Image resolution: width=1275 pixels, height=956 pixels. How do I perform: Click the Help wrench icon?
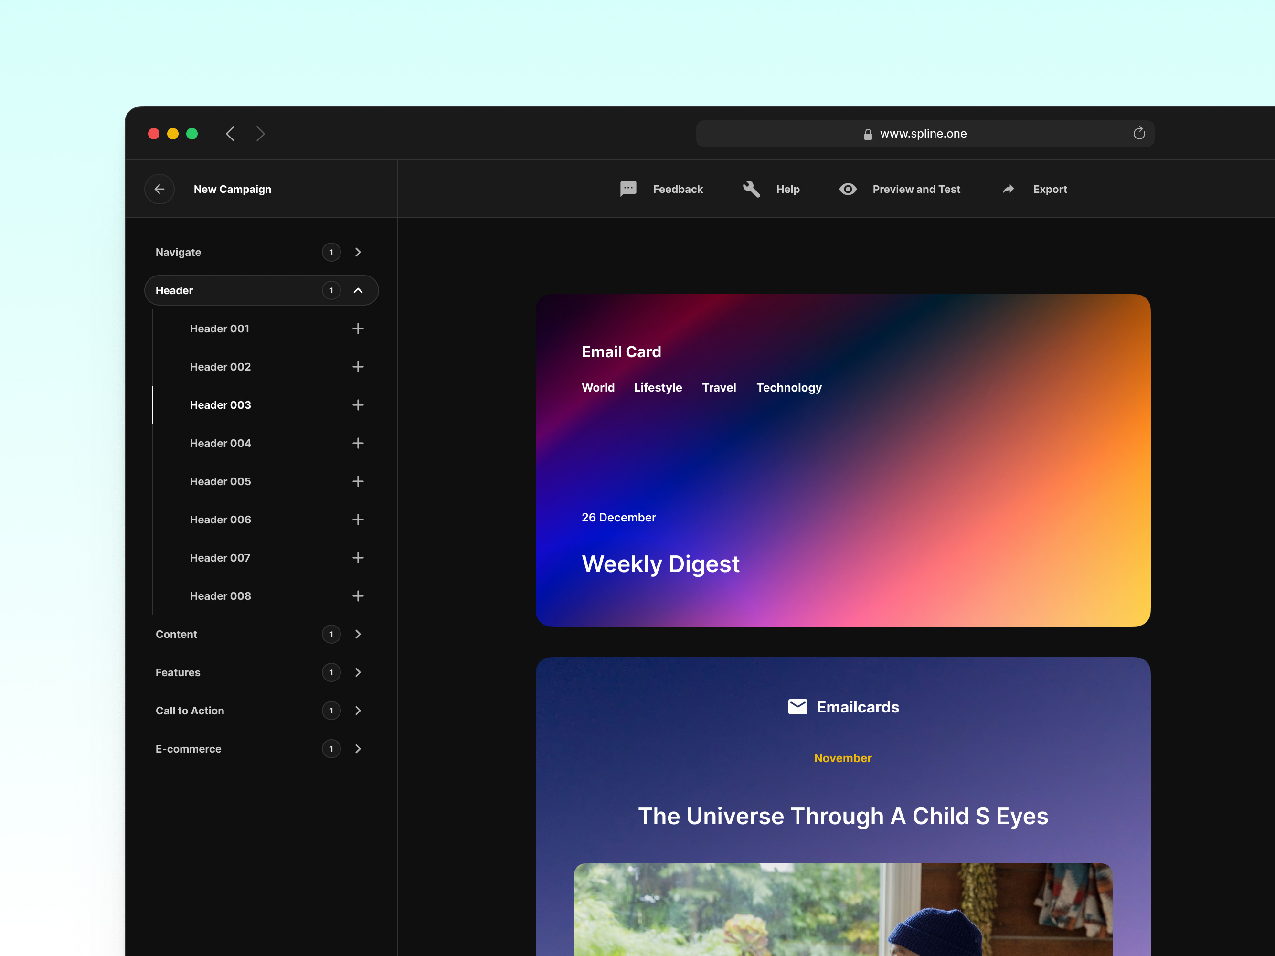click(751, 189)
